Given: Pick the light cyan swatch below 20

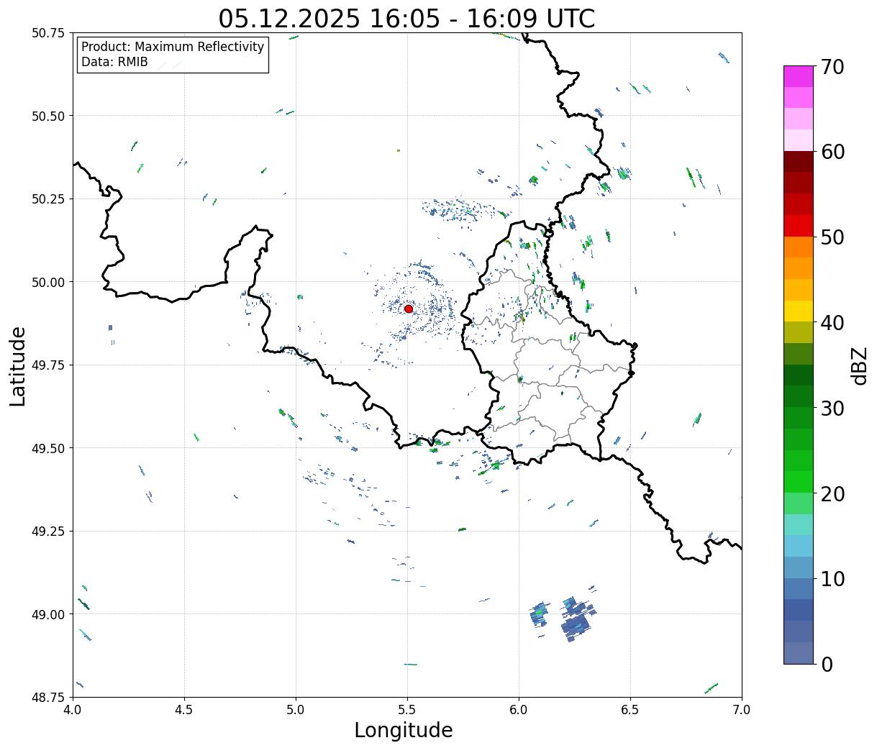Looking at the screenshot, I should pyautogui.click(x=799, y=524).
